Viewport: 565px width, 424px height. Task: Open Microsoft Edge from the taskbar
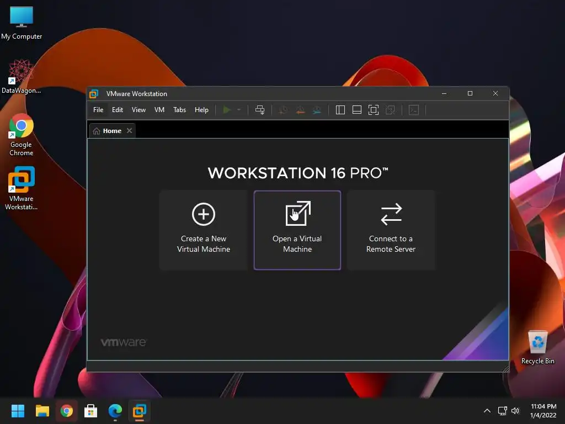point(115,411)
